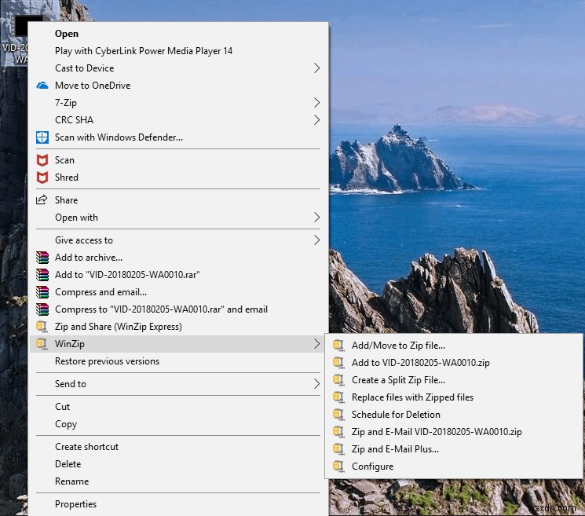The width and height of the screenshot is (585, 516).
Task: Open Properties of the file
Action: (x=178, y=503)
